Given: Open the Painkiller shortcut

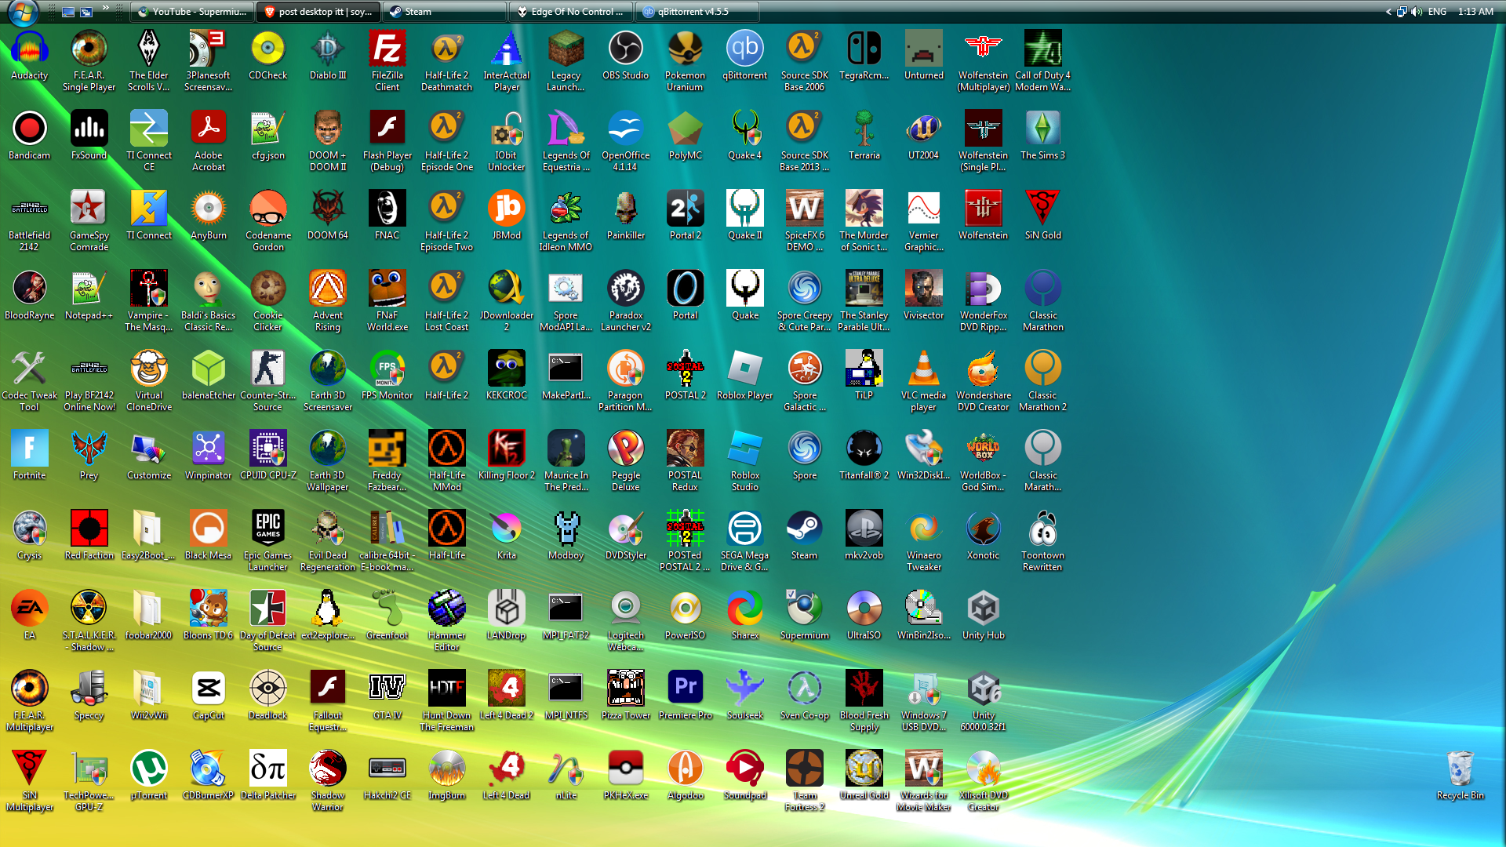Looking at the screenshot, I should [626, 216].
